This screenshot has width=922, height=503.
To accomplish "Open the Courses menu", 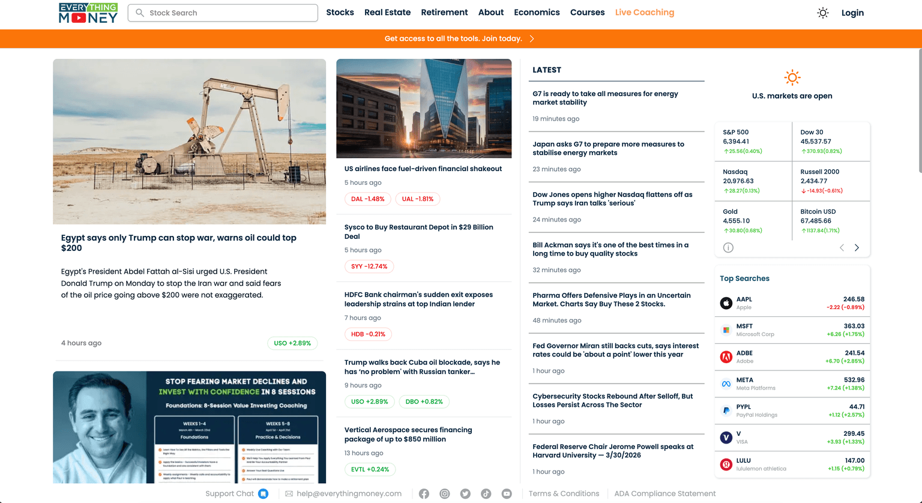I will (587, 12).
